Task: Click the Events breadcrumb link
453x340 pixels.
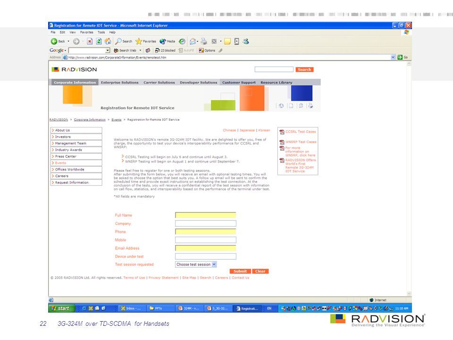Action: tap(117, 119)
